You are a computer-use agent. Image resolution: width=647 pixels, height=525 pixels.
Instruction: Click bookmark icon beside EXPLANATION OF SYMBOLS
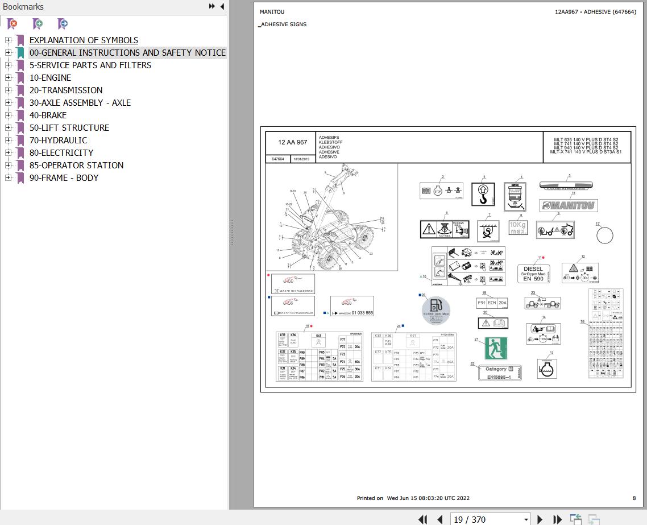click(x=20, y=40)
